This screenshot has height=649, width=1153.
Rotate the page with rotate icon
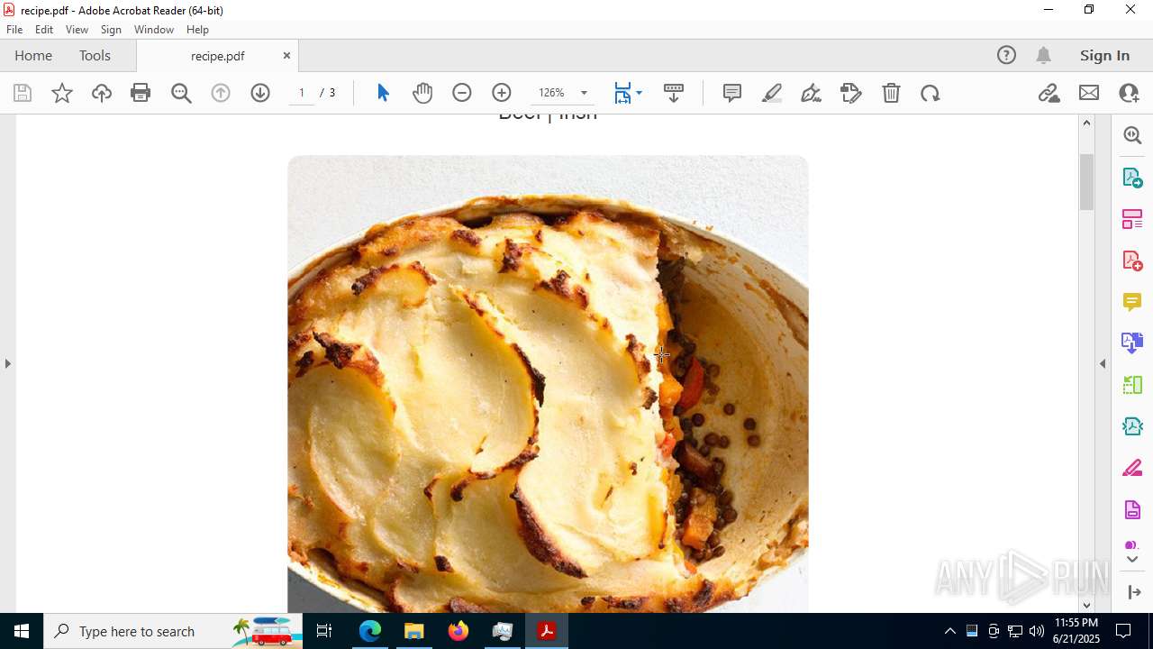pos(931,93)
